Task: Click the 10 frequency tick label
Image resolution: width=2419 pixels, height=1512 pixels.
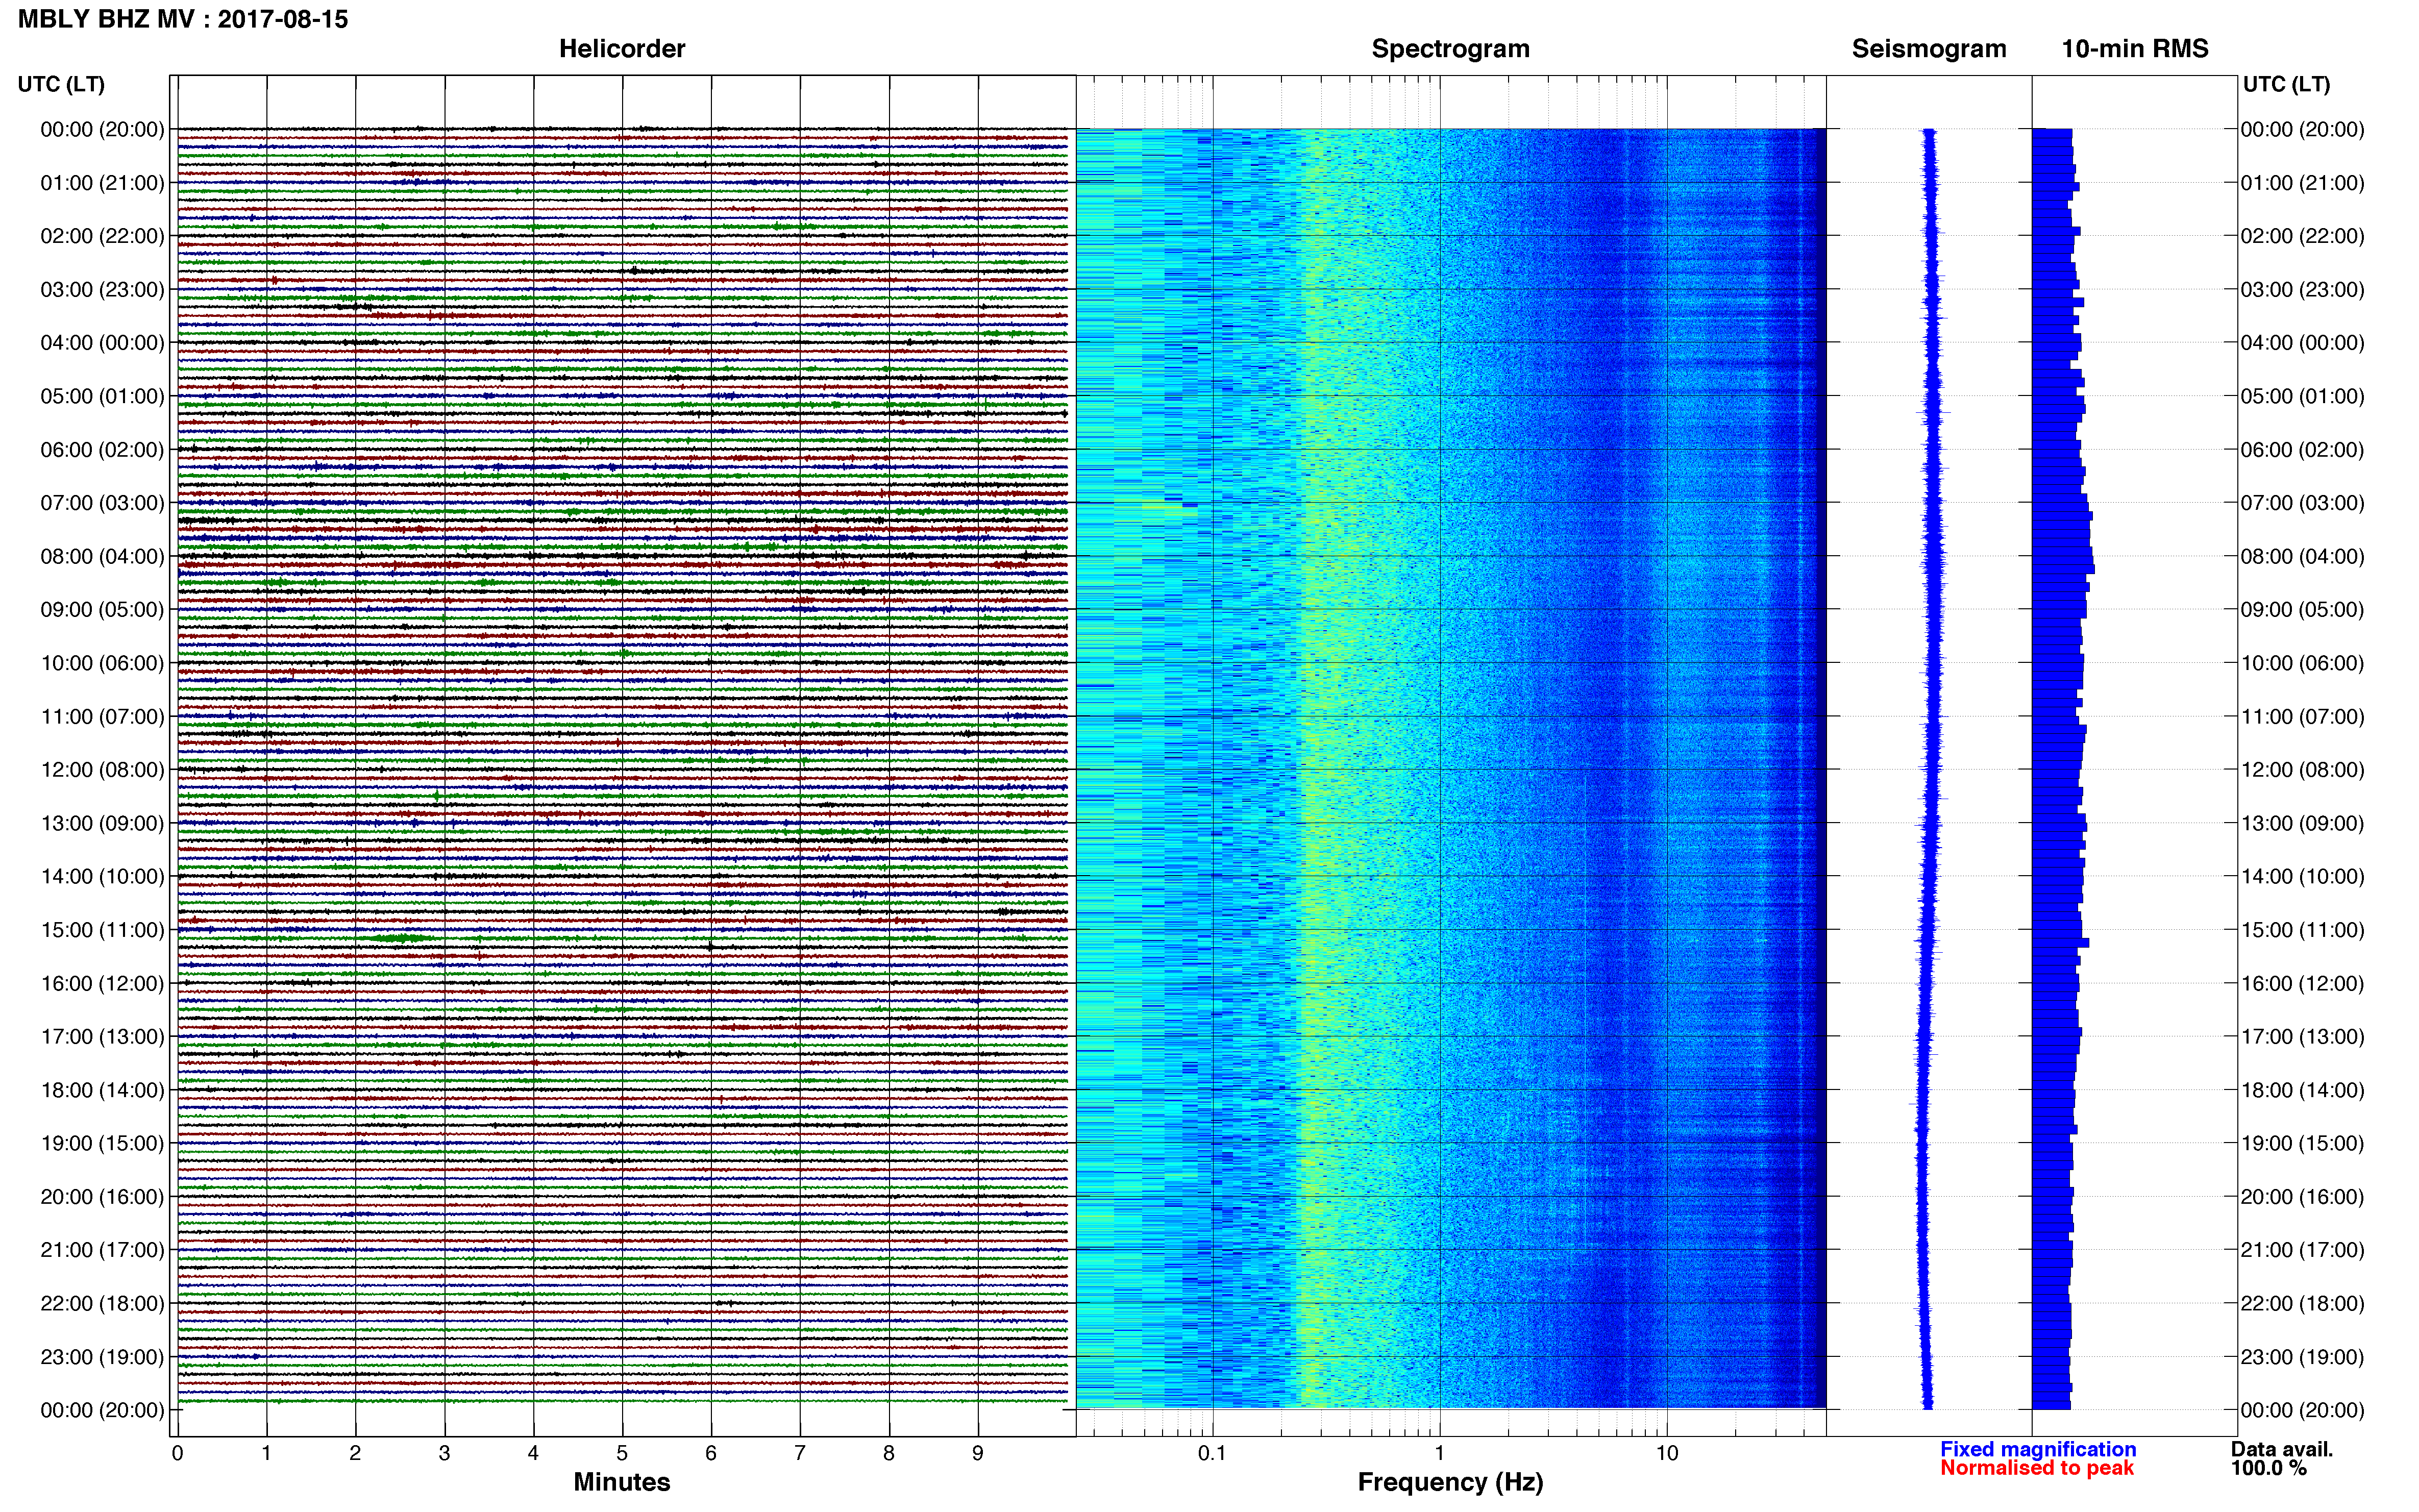Action: (x=1666, y=1453)
